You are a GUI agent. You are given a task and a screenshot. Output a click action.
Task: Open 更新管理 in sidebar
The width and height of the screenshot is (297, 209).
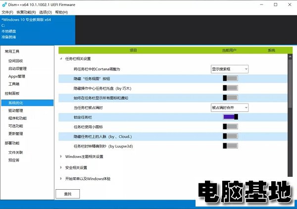pyautogui.click(x=15, y=134)
